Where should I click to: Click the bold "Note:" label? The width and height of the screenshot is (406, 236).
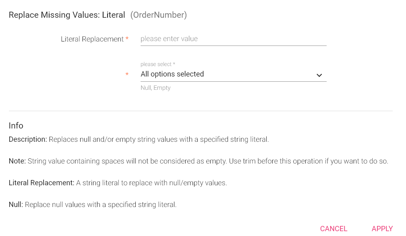[x=17, y=161]
